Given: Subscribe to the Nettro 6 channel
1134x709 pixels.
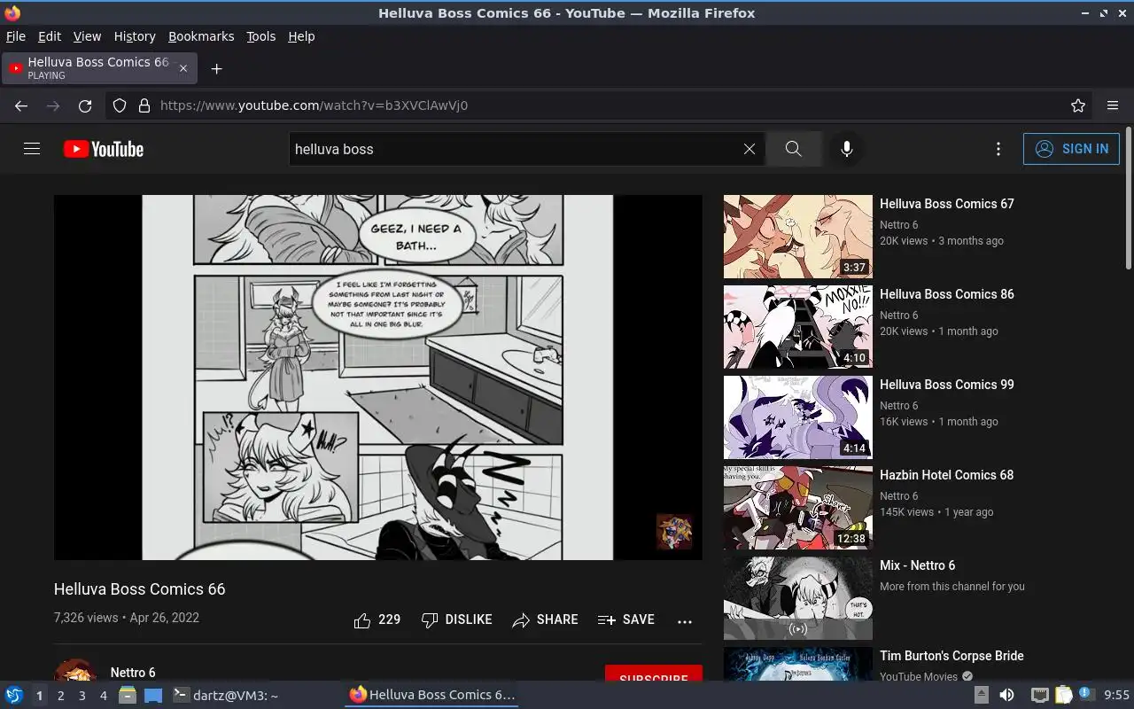Looking at the screenshot, I should click(654, 674).
